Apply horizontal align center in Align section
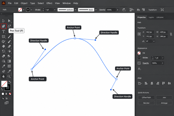The width and height of the screenshot is (174, 116). [x=152, y=83]
